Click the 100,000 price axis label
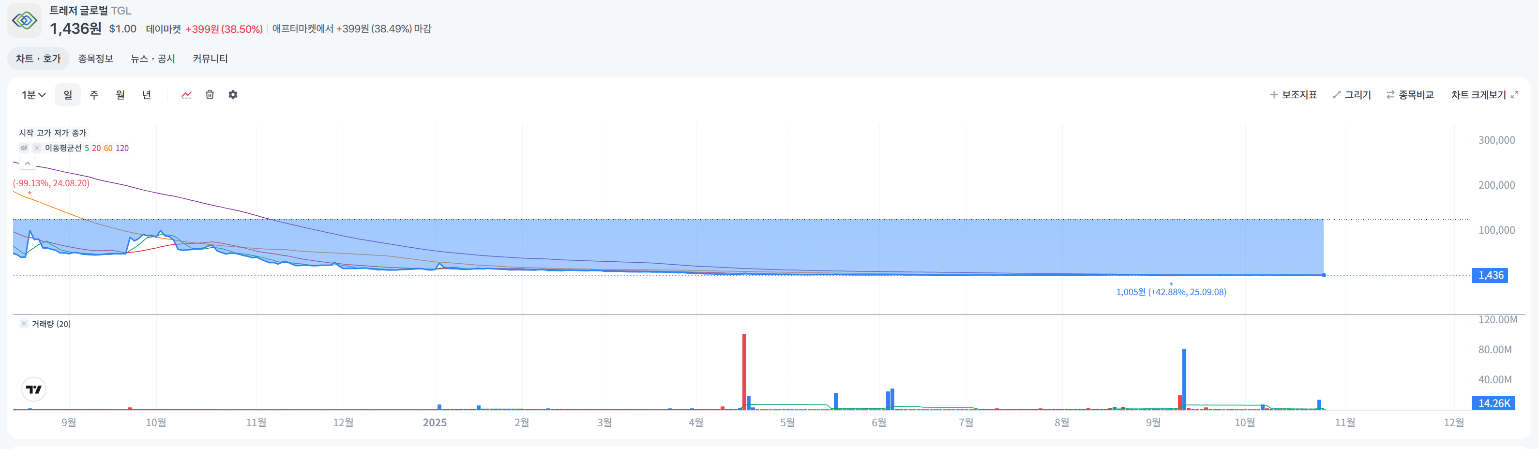 click(1496, 230)
